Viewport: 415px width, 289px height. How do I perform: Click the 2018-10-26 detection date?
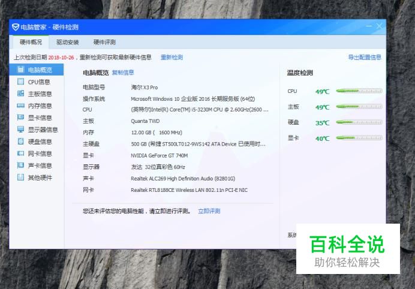[x=61, y=58]
